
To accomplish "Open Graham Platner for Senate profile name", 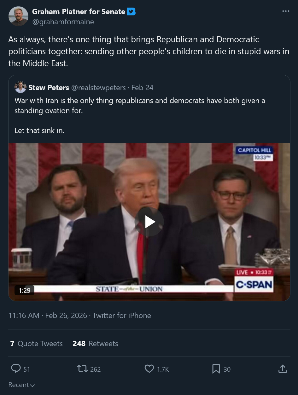I will (79, 12).
